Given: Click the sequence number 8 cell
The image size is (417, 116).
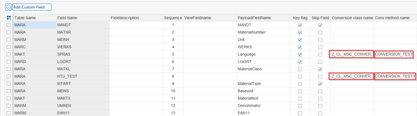Looking at the screenshot, I should pyautogui.click(x=173, y=76).
